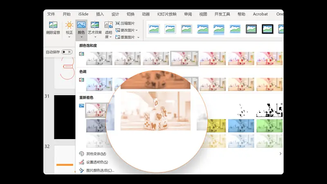327x184 pixels.
Task: Toggle AutoSave (自动保存) switch
Action: click(67, 52)
